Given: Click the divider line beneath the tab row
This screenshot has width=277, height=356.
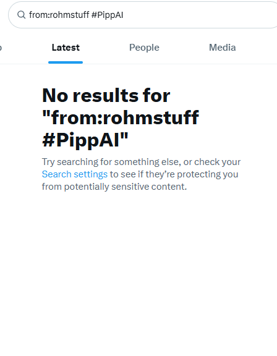Looking at the screenshot, I should [x=138, y=64].
